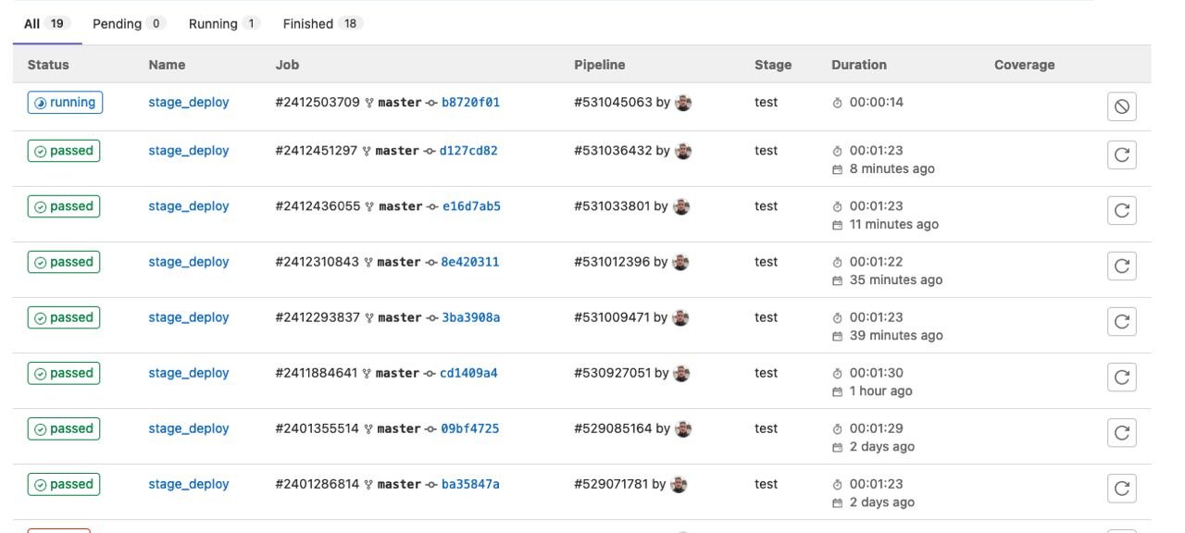Click the running status badge
Image resolution: width=1185 pixels, height=533 pixels.
(x=65, y=103)
